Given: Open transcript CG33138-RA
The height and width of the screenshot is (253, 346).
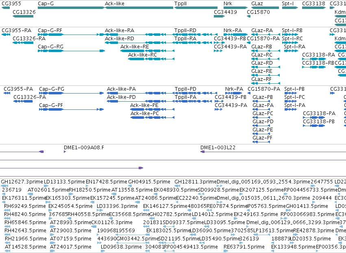Looking at the screenshot, I should point(318,55).
